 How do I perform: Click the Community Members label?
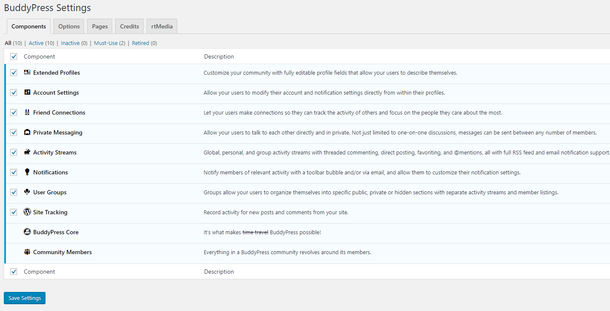pyautogui.click(x=62, y=252)
